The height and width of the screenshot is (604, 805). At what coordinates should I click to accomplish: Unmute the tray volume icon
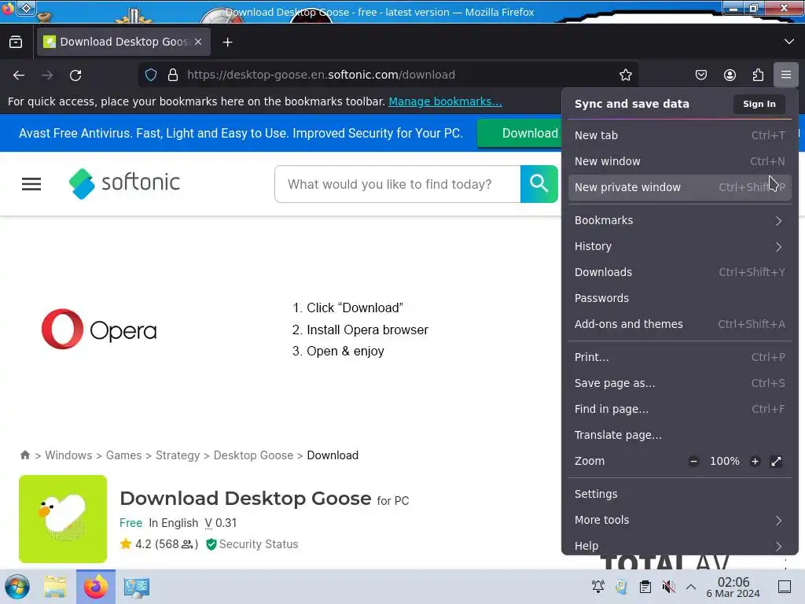pyautogui.click(x=668, y=587)
